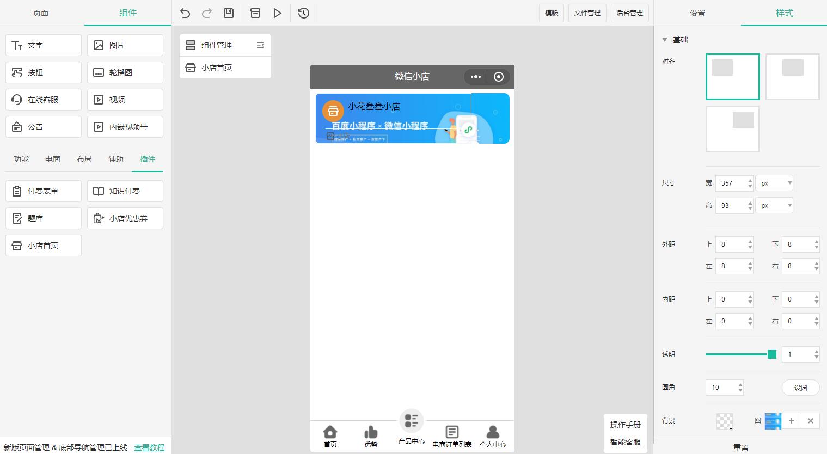Add 知识付费 plugin
The image size is (827, 454).
tap(125, 191)
